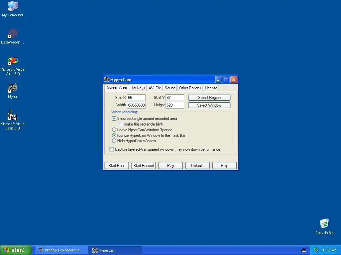This screenshot has width=341, height=255.
Task: Close the HyperCam window
Action: (x=234, y=80)
